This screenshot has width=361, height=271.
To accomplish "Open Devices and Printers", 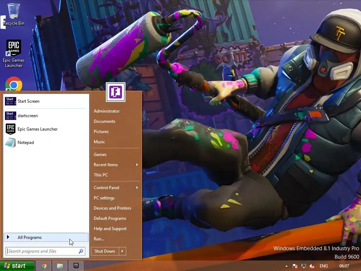I will coord(112,208).
